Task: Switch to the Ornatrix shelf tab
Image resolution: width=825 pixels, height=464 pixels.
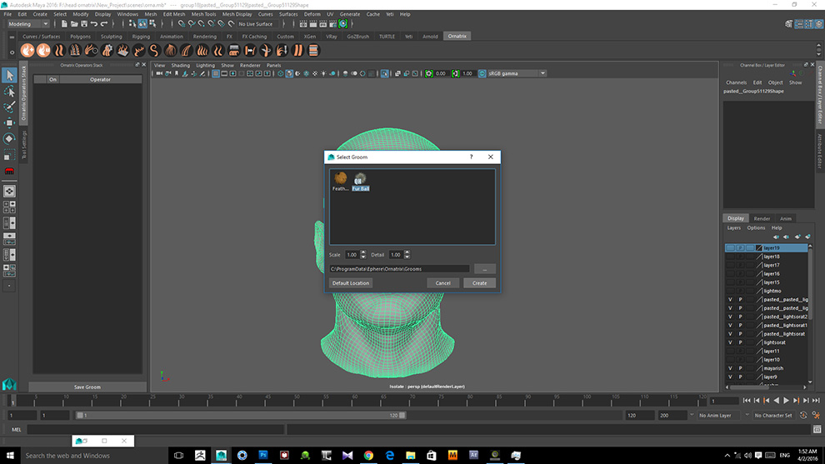Action: coord(457,37)
